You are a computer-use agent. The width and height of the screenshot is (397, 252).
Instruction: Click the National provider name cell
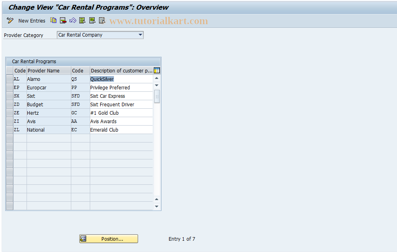(x=49, y=130)
